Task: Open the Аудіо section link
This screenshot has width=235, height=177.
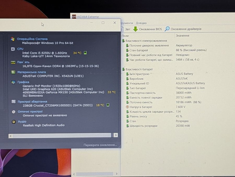Action: 22,122
